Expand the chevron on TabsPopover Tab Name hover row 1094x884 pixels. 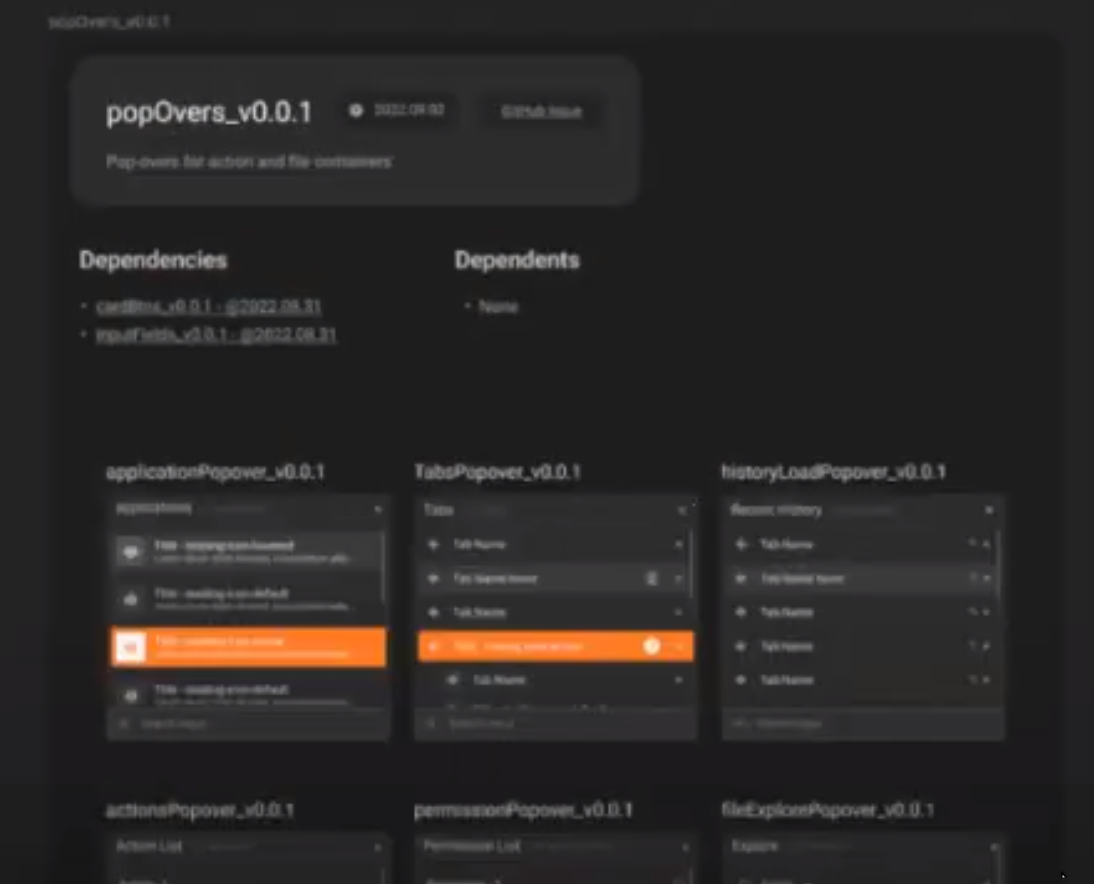click(x=679, y=579)
